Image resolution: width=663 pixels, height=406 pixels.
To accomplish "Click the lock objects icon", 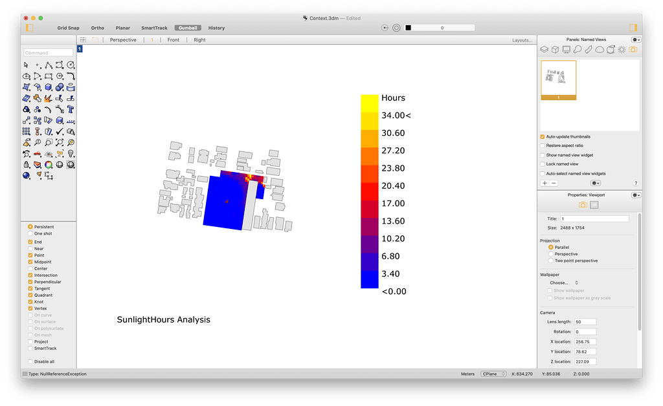I will (26, 165).
